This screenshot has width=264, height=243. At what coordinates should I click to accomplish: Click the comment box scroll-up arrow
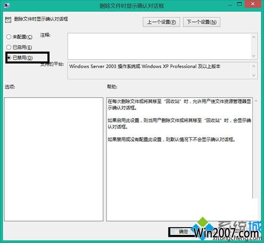(x=254, y=37)
